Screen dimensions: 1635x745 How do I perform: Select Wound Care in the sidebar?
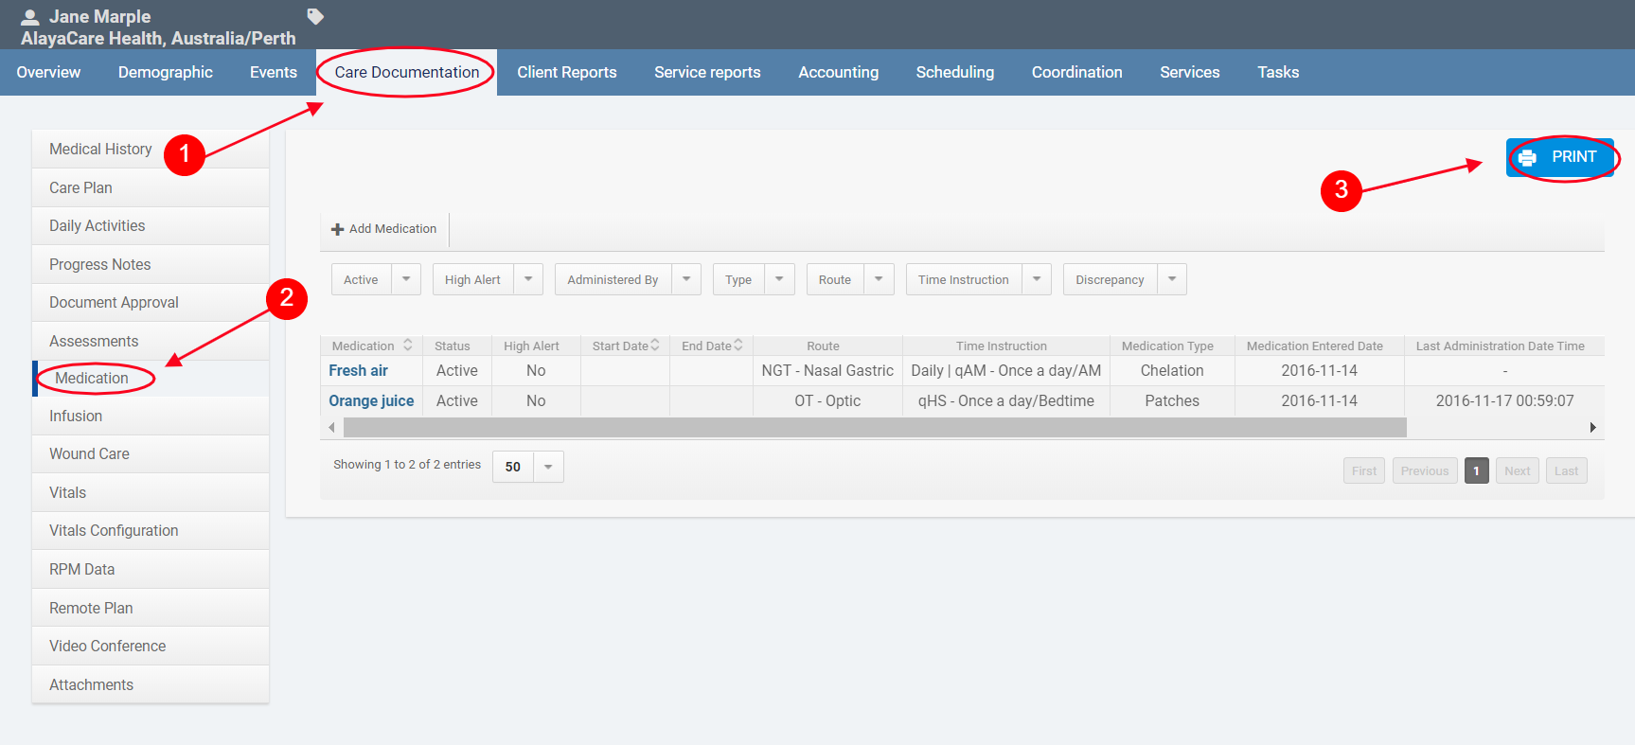coord(89,453)
